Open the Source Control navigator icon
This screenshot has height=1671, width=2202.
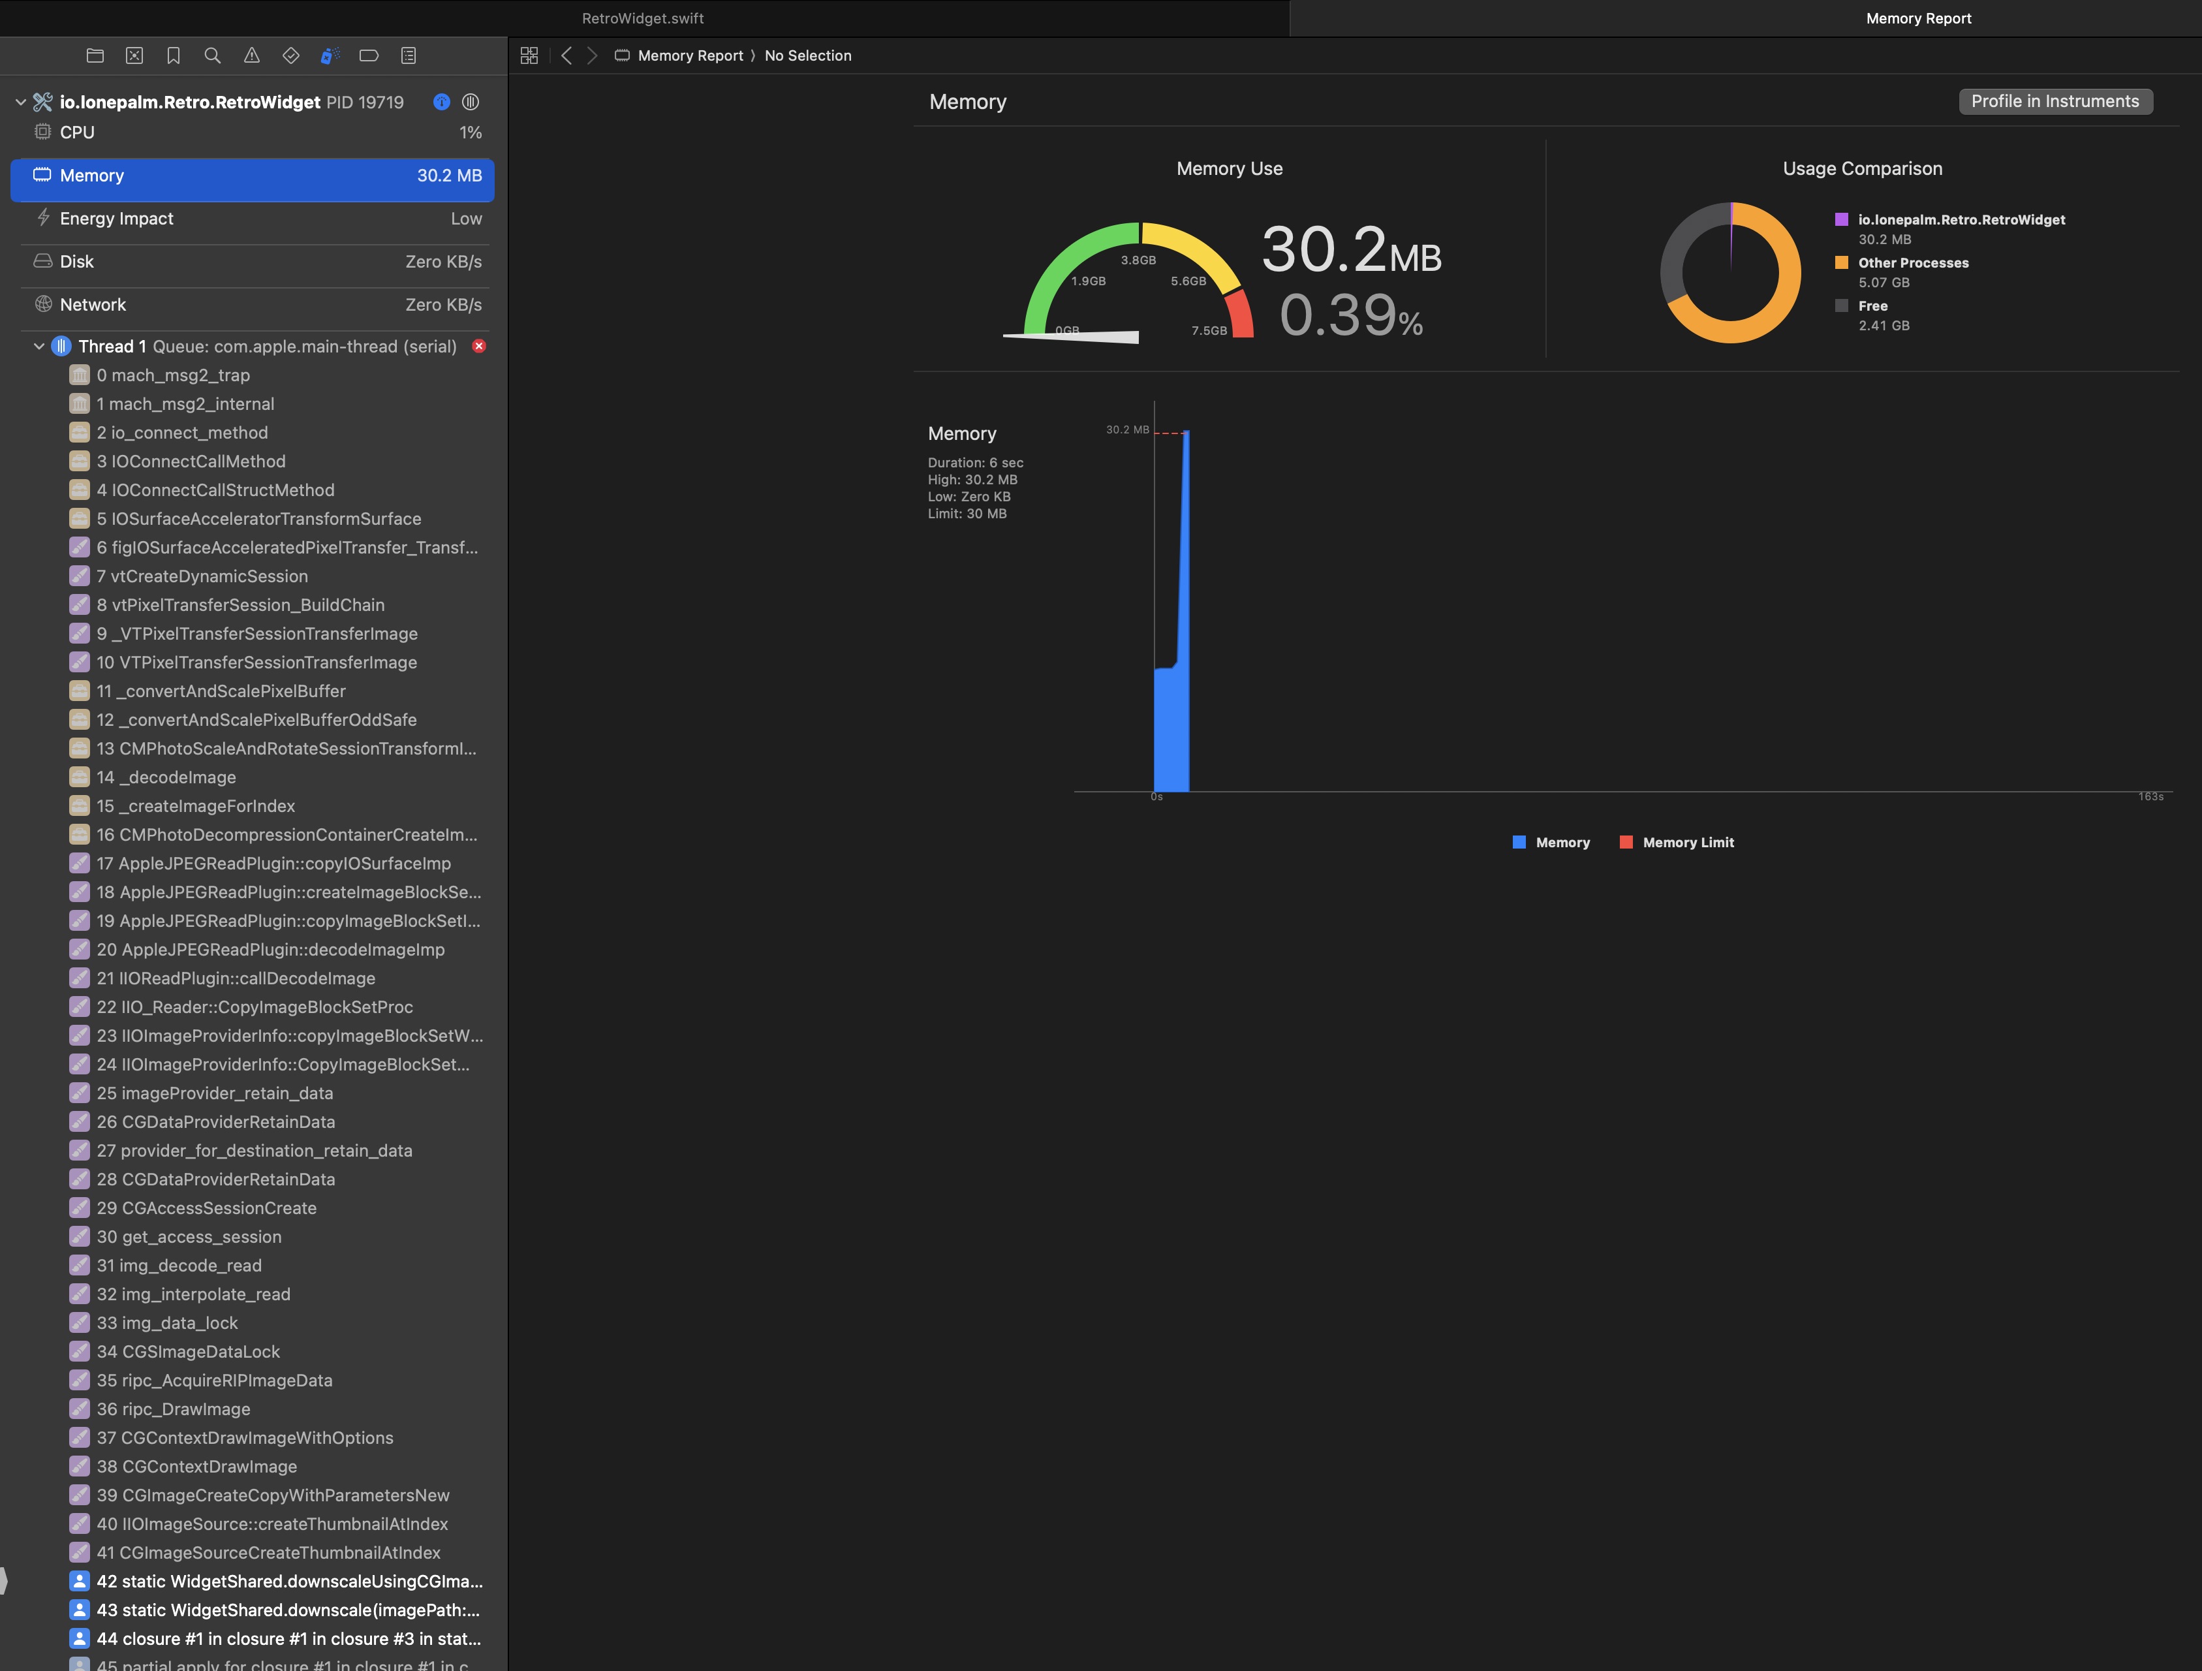(134, 55)
